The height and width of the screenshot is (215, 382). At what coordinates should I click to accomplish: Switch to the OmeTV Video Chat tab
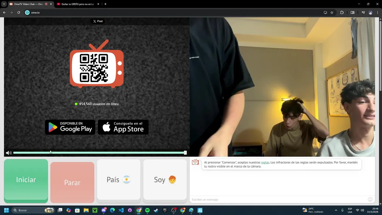(x=28, y=4)
